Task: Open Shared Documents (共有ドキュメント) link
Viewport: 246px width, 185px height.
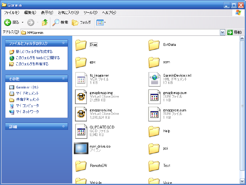Action: (x=27, y=99)
